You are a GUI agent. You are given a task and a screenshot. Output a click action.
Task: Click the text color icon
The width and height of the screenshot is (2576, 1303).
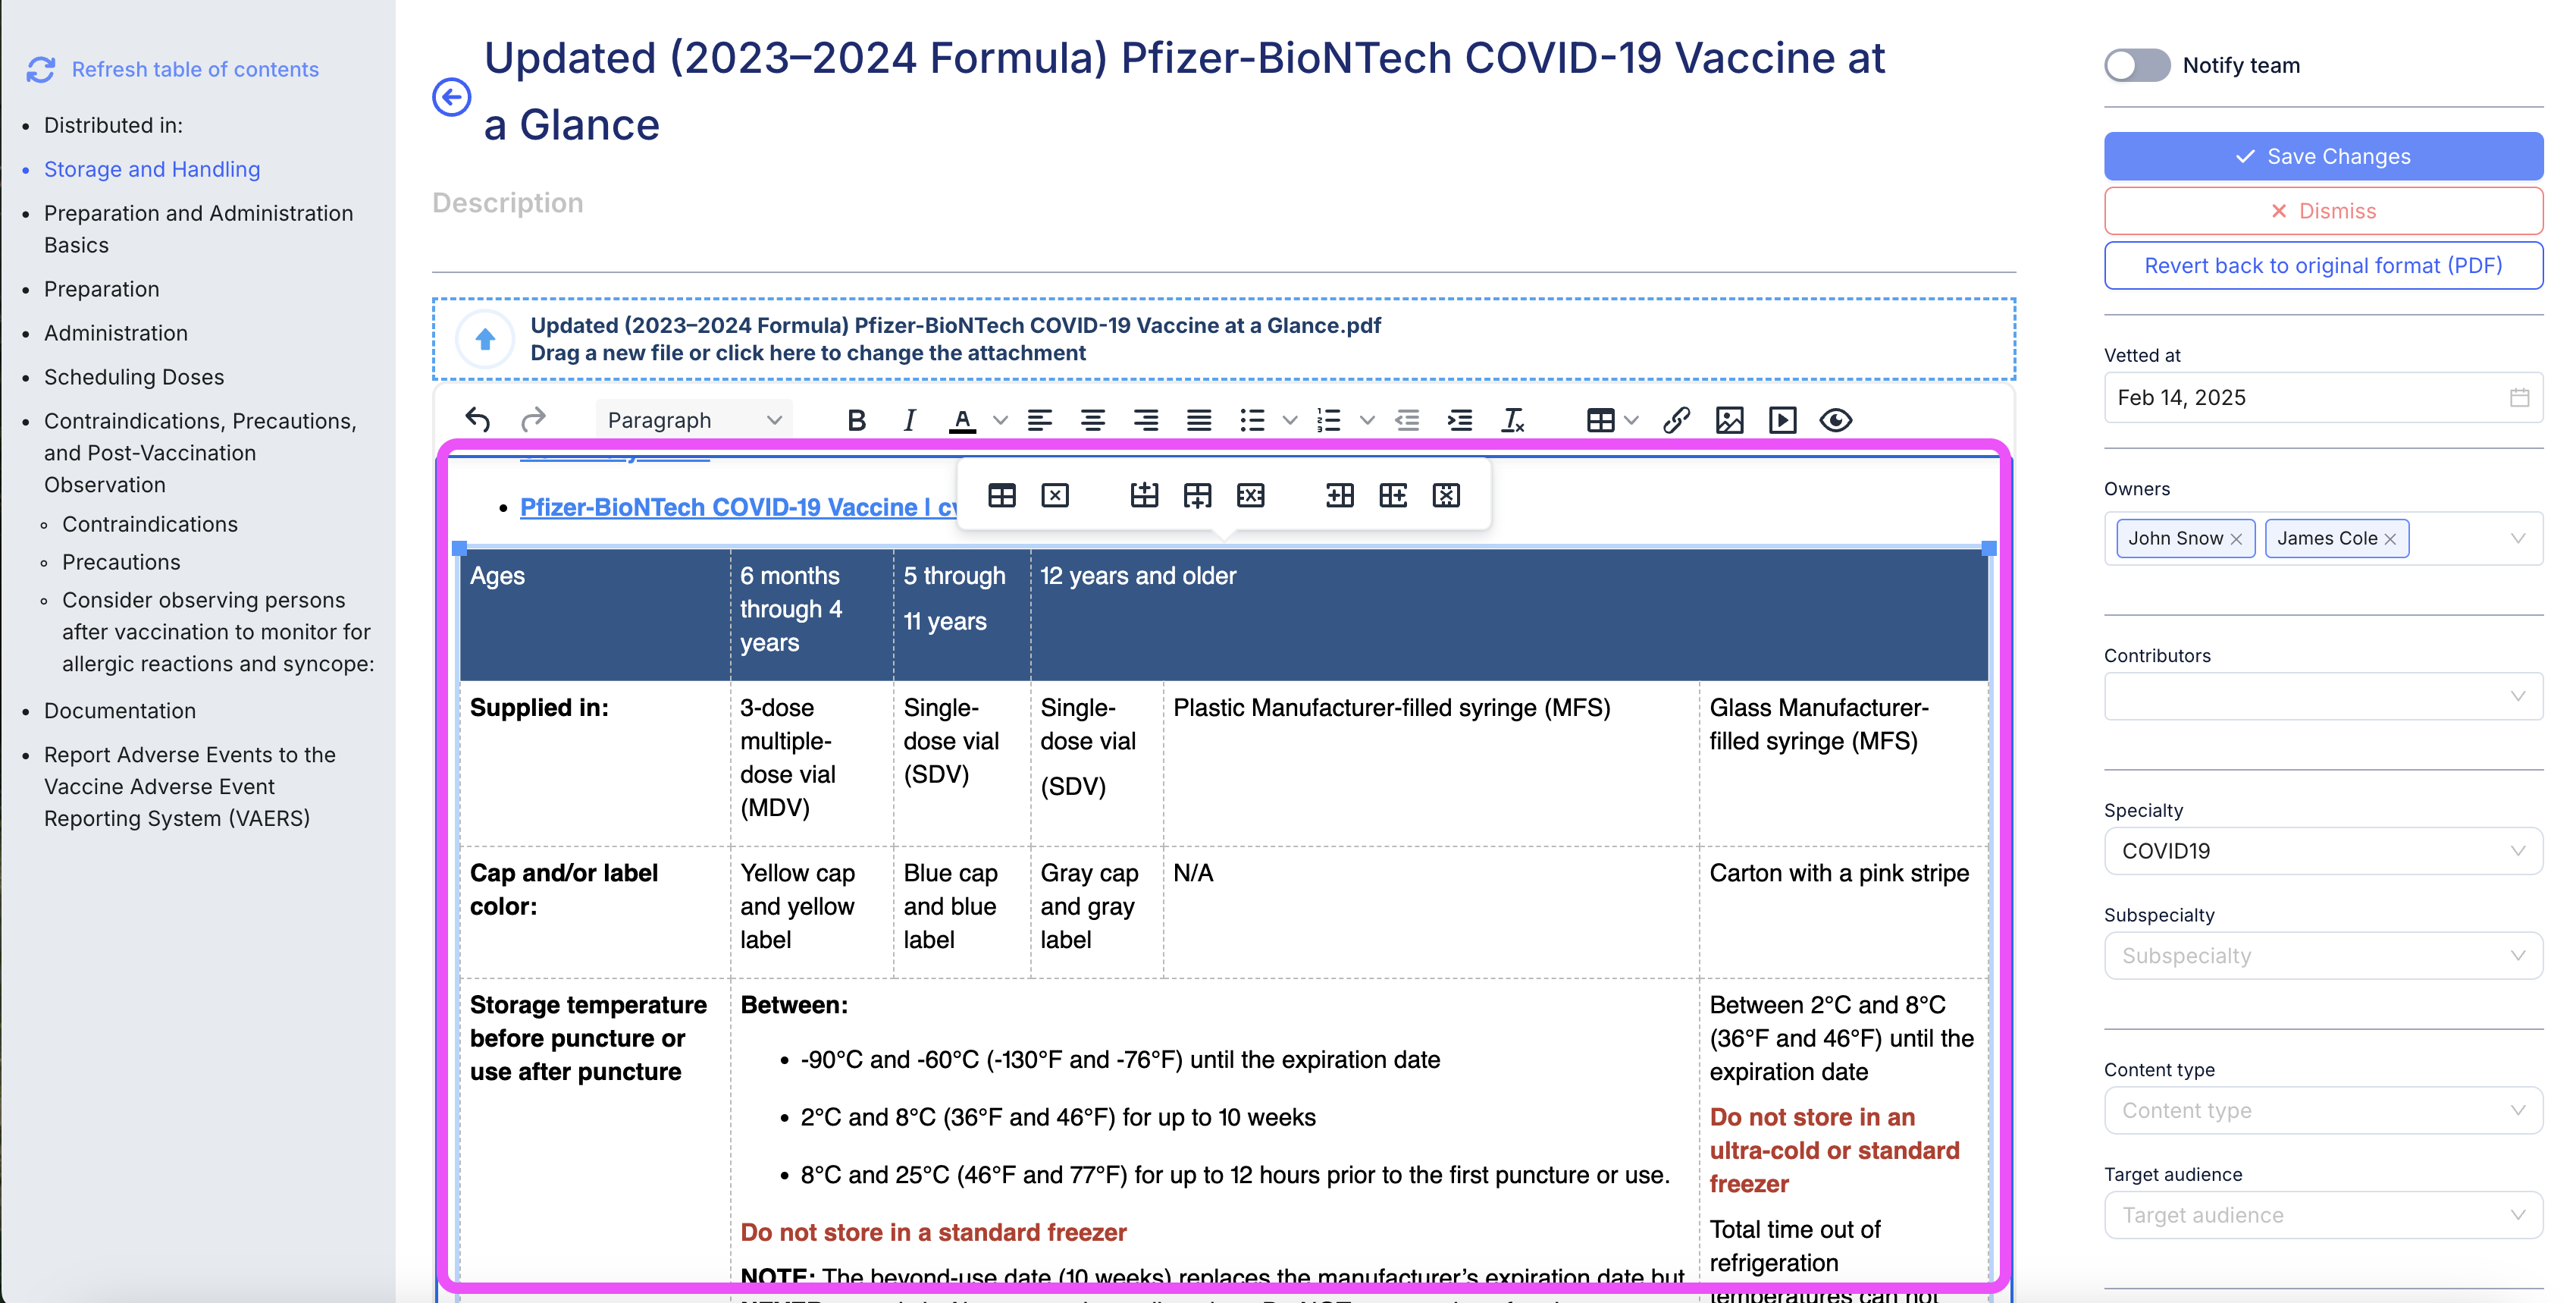pyautogui.click(x=962, y=420)
